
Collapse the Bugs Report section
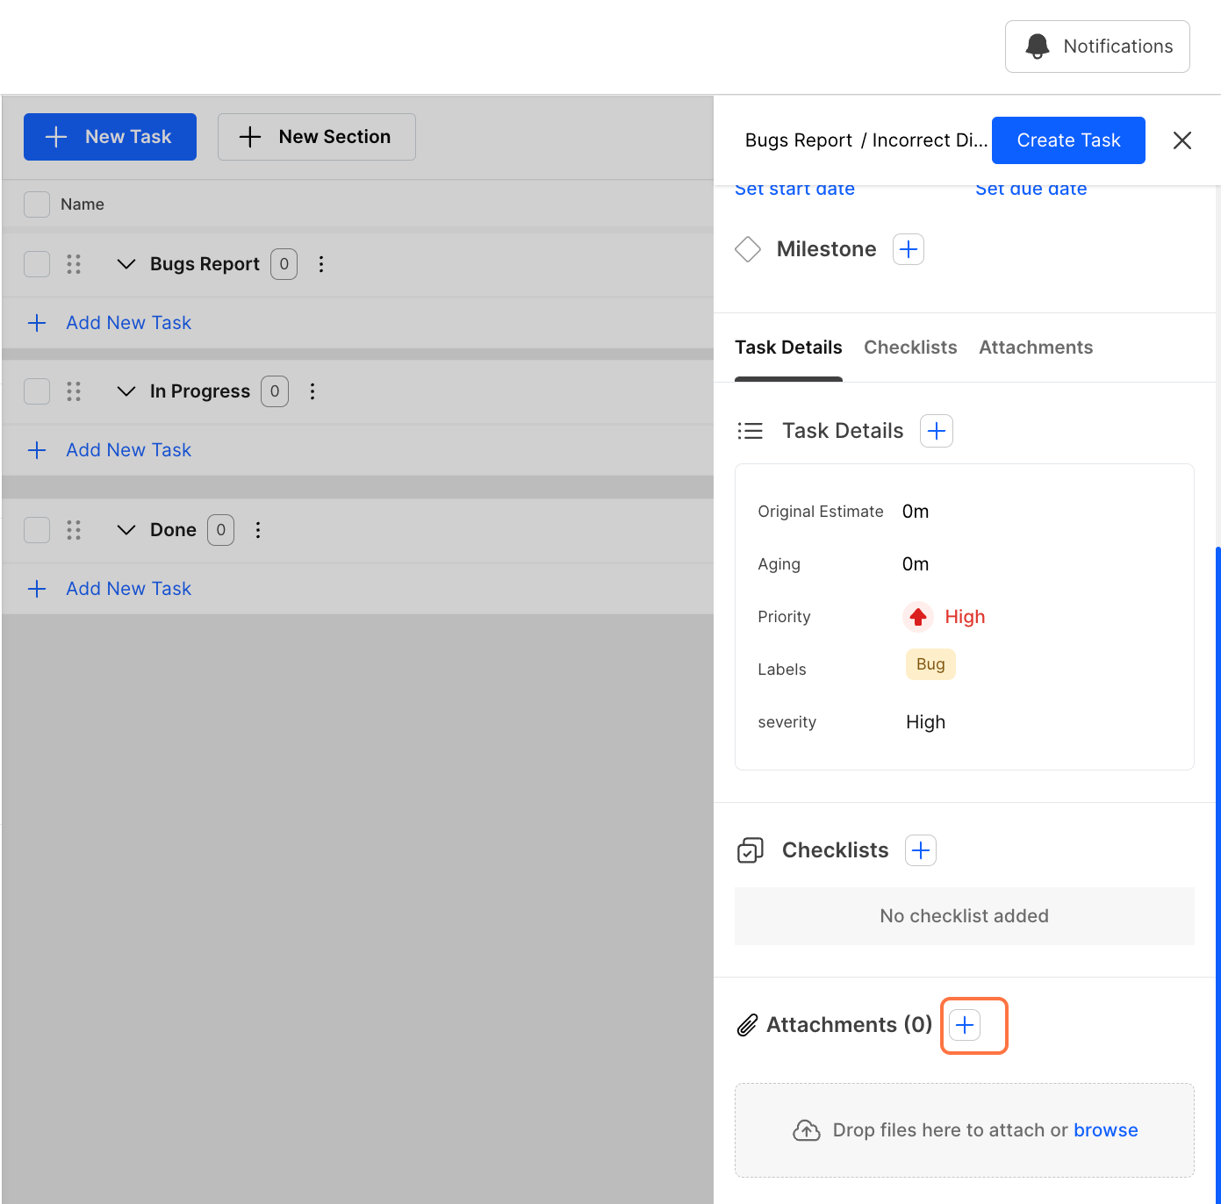pos(126,264)
